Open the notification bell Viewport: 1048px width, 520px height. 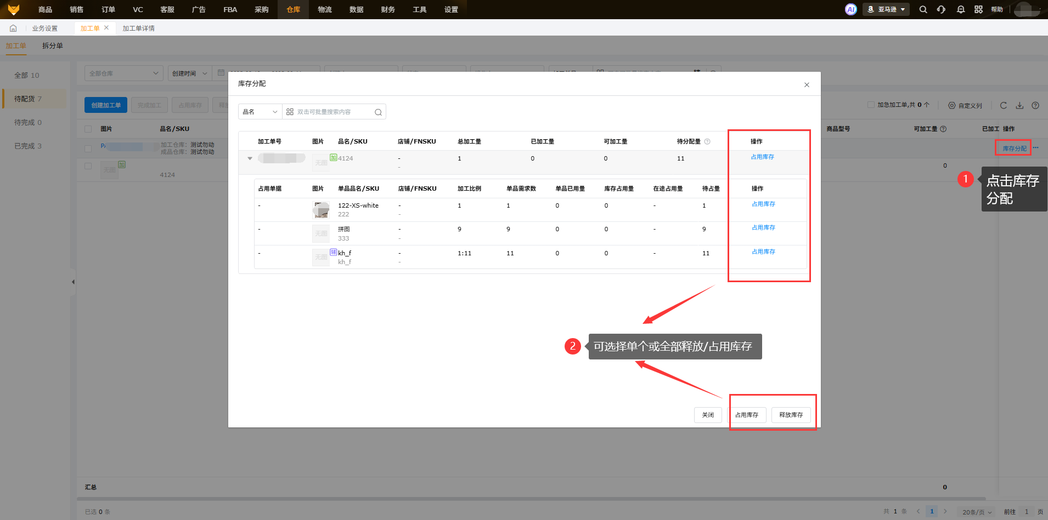click(960, 9)
